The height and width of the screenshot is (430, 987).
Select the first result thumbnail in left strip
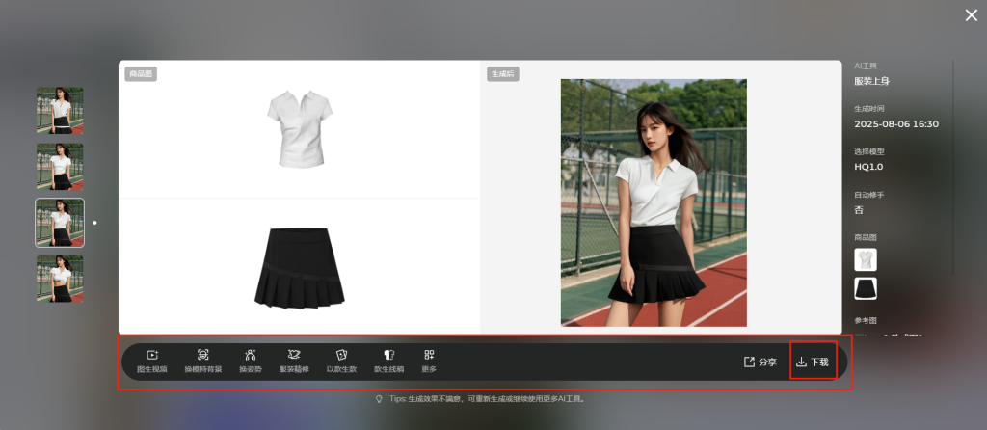tap(60, 111)
